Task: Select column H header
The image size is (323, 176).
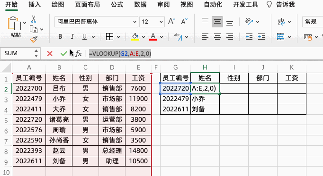Action: pos(205,67)
